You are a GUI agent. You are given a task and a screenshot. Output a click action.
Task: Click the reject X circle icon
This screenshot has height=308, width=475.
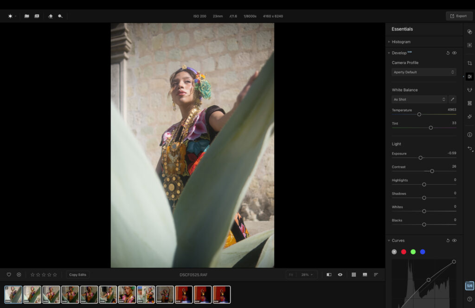click(19, 275)
